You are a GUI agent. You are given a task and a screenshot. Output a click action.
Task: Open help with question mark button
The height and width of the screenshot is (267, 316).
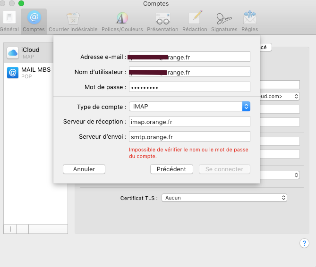[x=304, y=243]
